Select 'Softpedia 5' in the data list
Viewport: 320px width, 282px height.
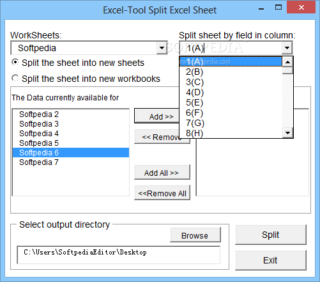pos(71,143)
